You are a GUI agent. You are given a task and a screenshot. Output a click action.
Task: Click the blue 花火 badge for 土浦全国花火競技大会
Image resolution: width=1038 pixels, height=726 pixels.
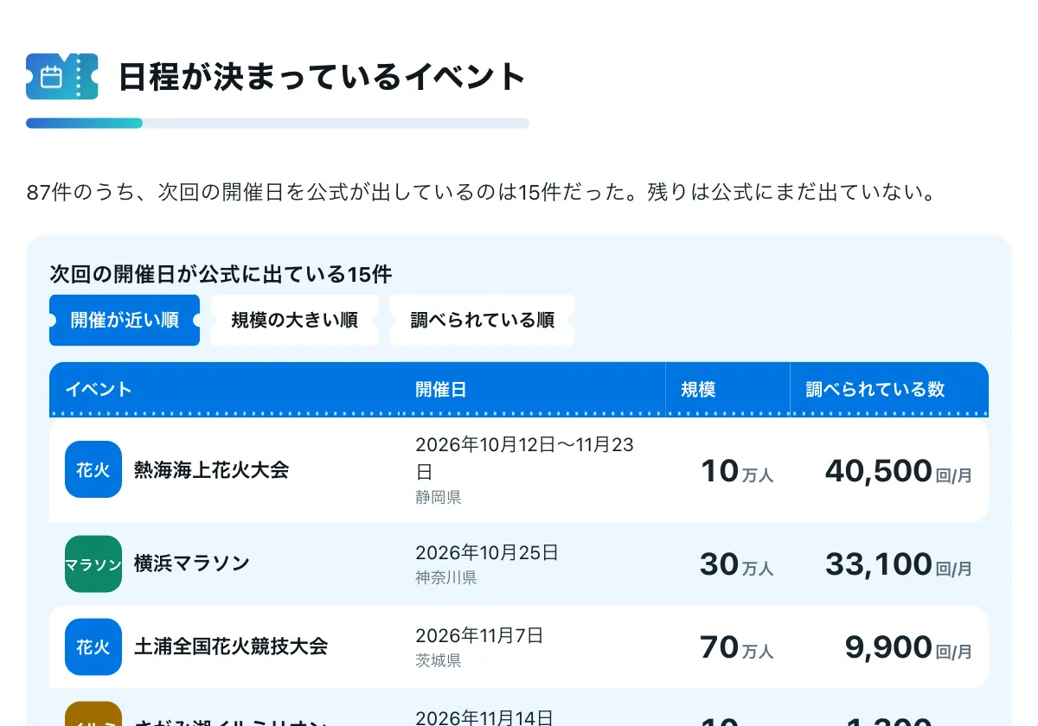tap(93, 646)
